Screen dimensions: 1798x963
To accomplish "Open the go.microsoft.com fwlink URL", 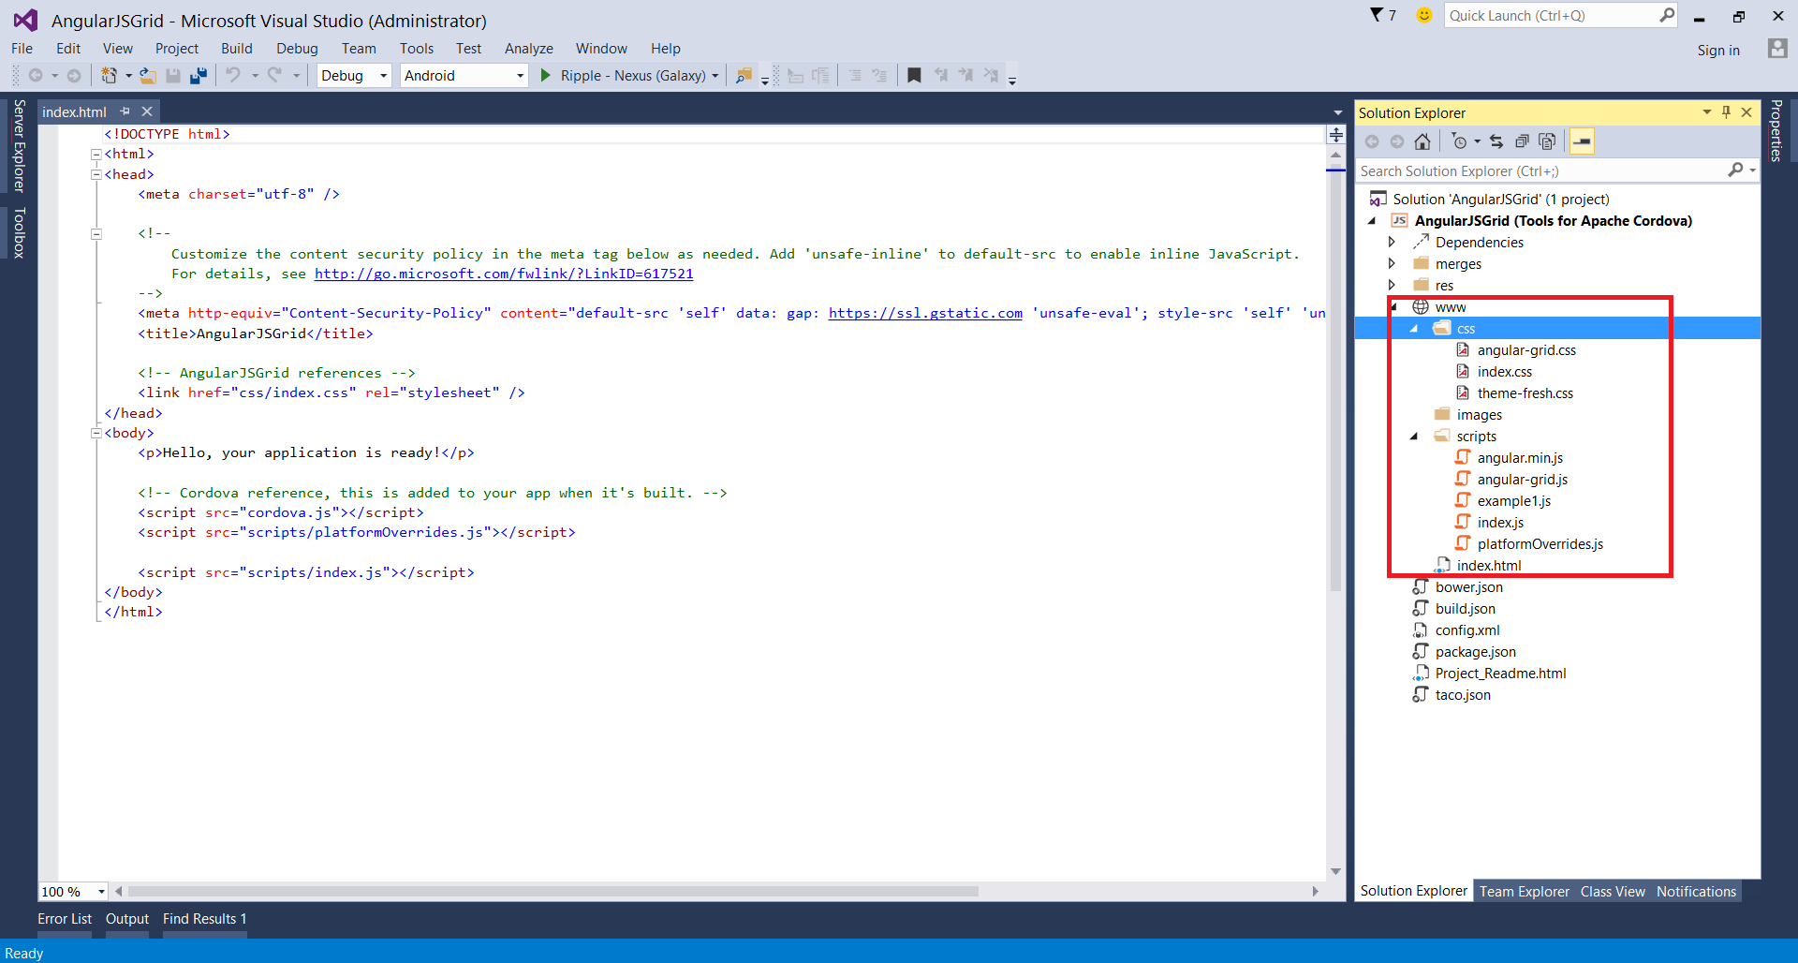I will pos(504,274).
